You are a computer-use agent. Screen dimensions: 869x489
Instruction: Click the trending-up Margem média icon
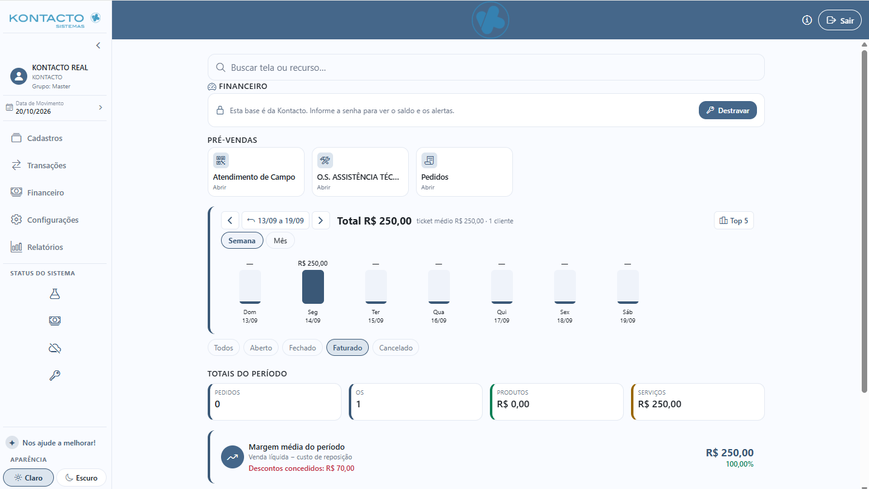(x=232, y=457)
